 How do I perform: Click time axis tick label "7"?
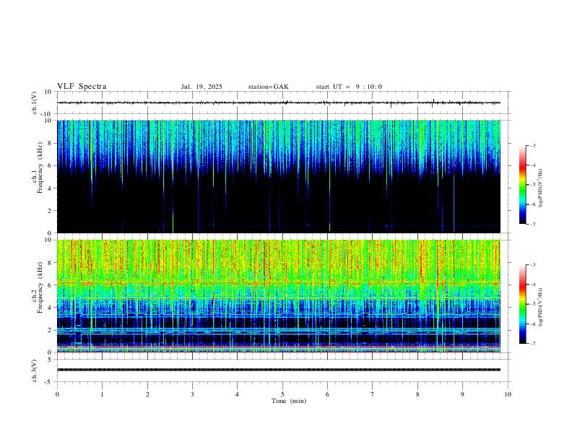pyautogui.click(x=373, y=394)
